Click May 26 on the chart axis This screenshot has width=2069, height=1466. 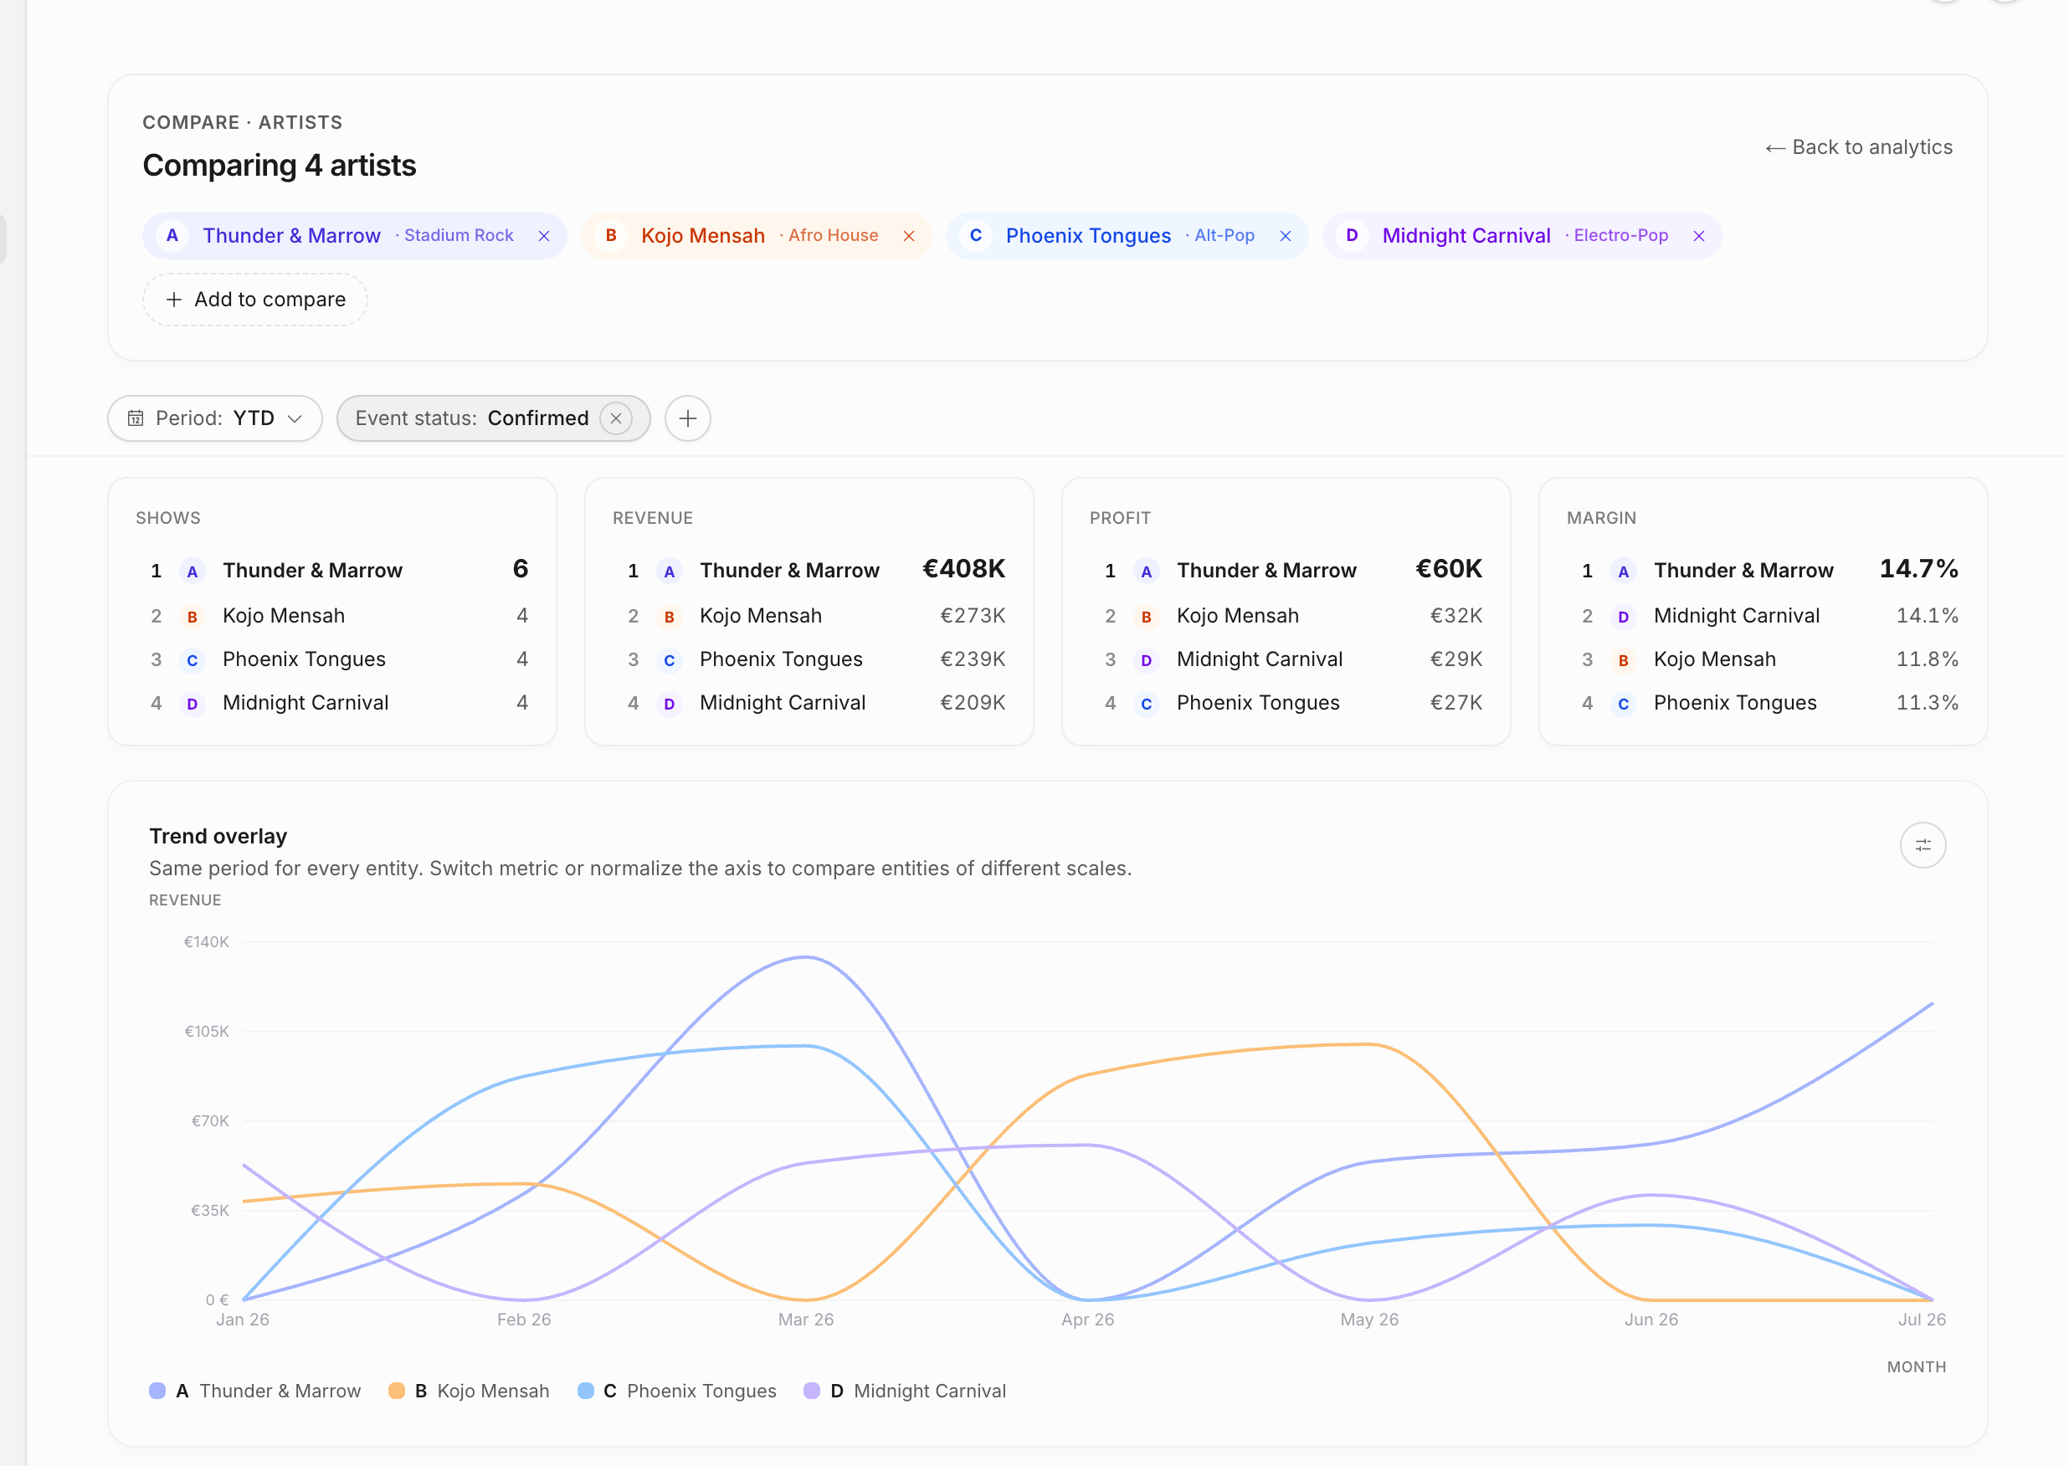coord(1369,1319)
